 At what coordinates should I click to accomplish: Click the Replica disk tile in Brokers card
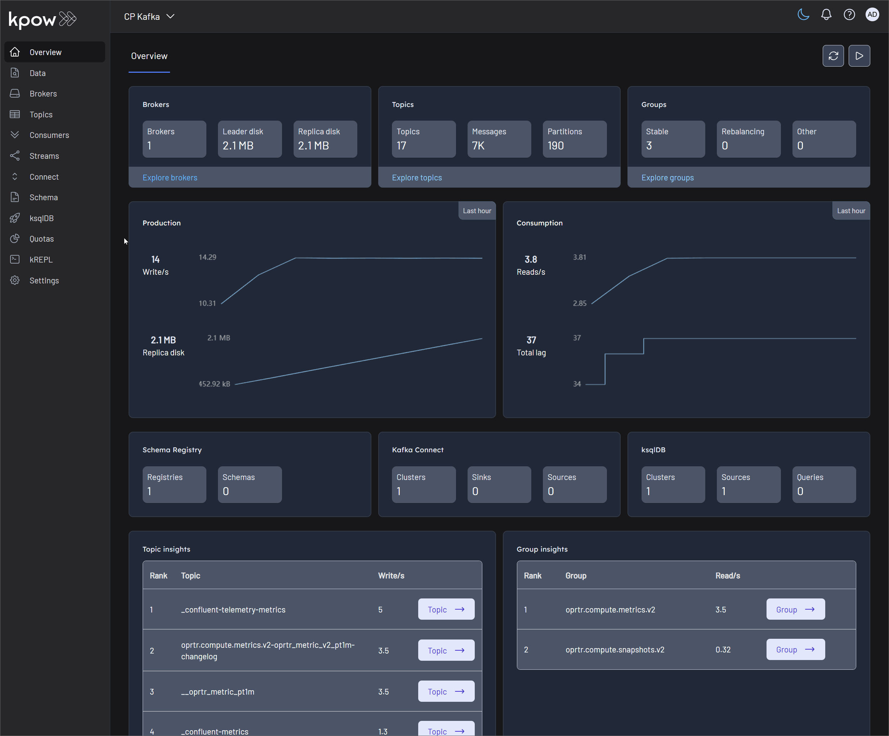pyautogui.click(x=325, y=139)
